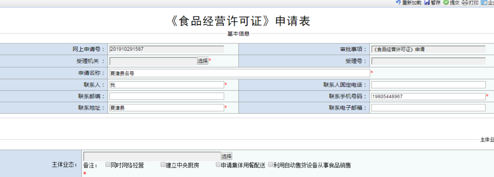
Task: Click the 联系人 input field
Action: (166, 84)
